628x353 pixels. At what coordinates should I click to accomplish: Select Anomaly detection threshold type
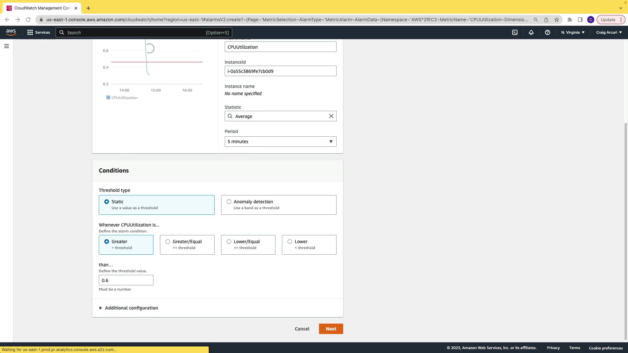pos(229,202)
